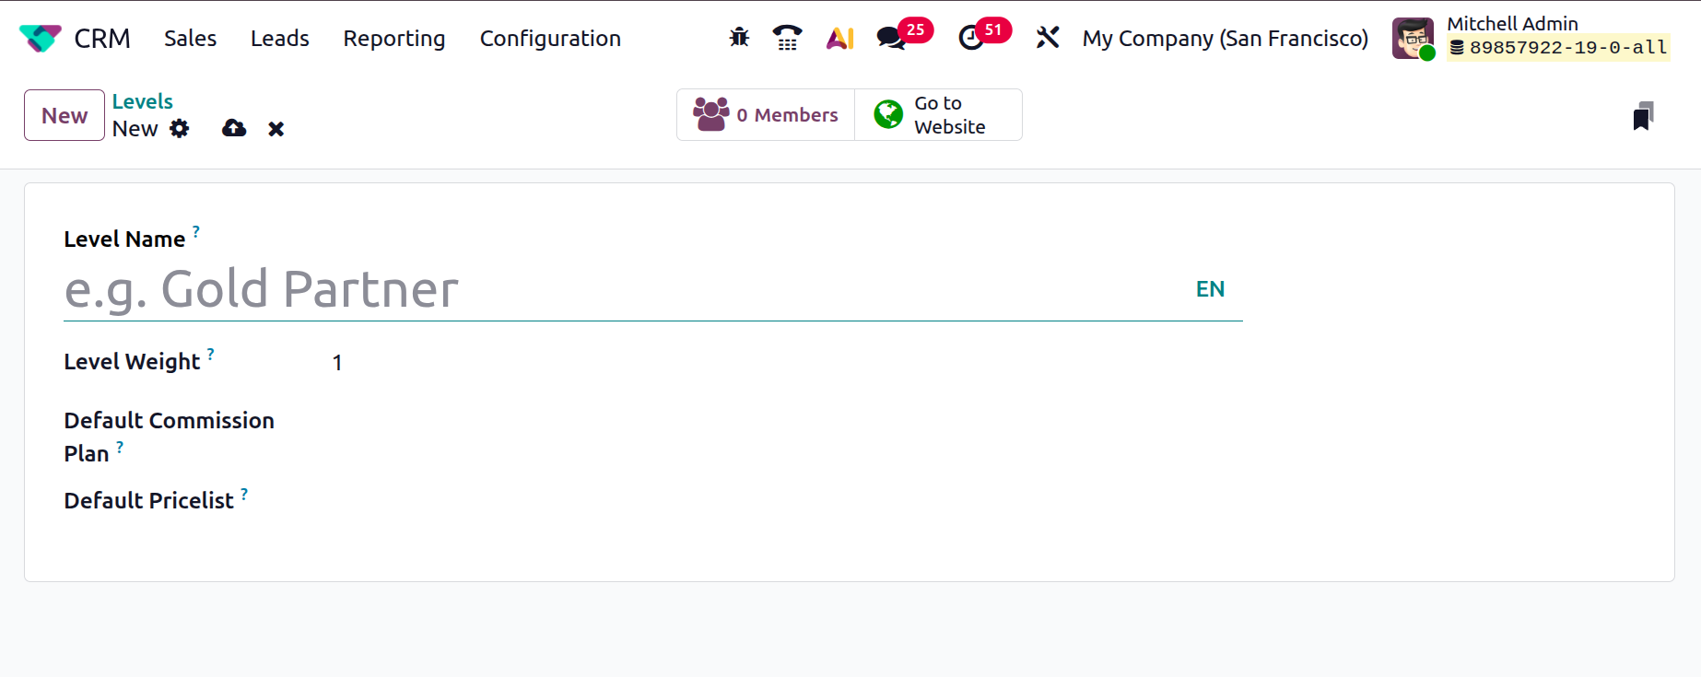Open the 0 Members stat button

click(x=766, y=115)
